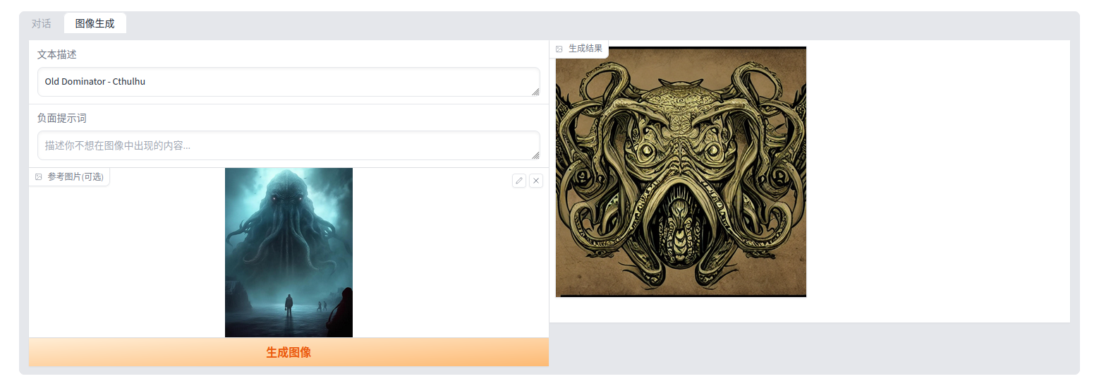The height and width of the screenshot is (386, 1099).
Task: Click the 负面提示词 label
Action: 62,118
